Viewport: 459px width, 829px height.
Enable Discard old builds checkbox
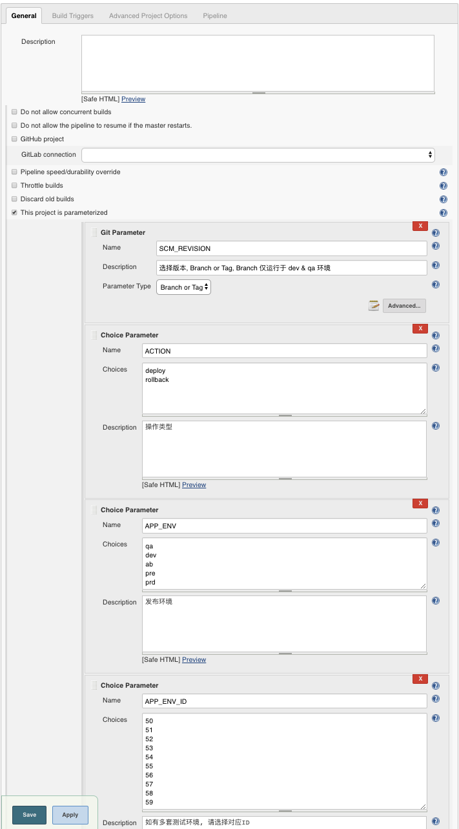pos(14,199)
